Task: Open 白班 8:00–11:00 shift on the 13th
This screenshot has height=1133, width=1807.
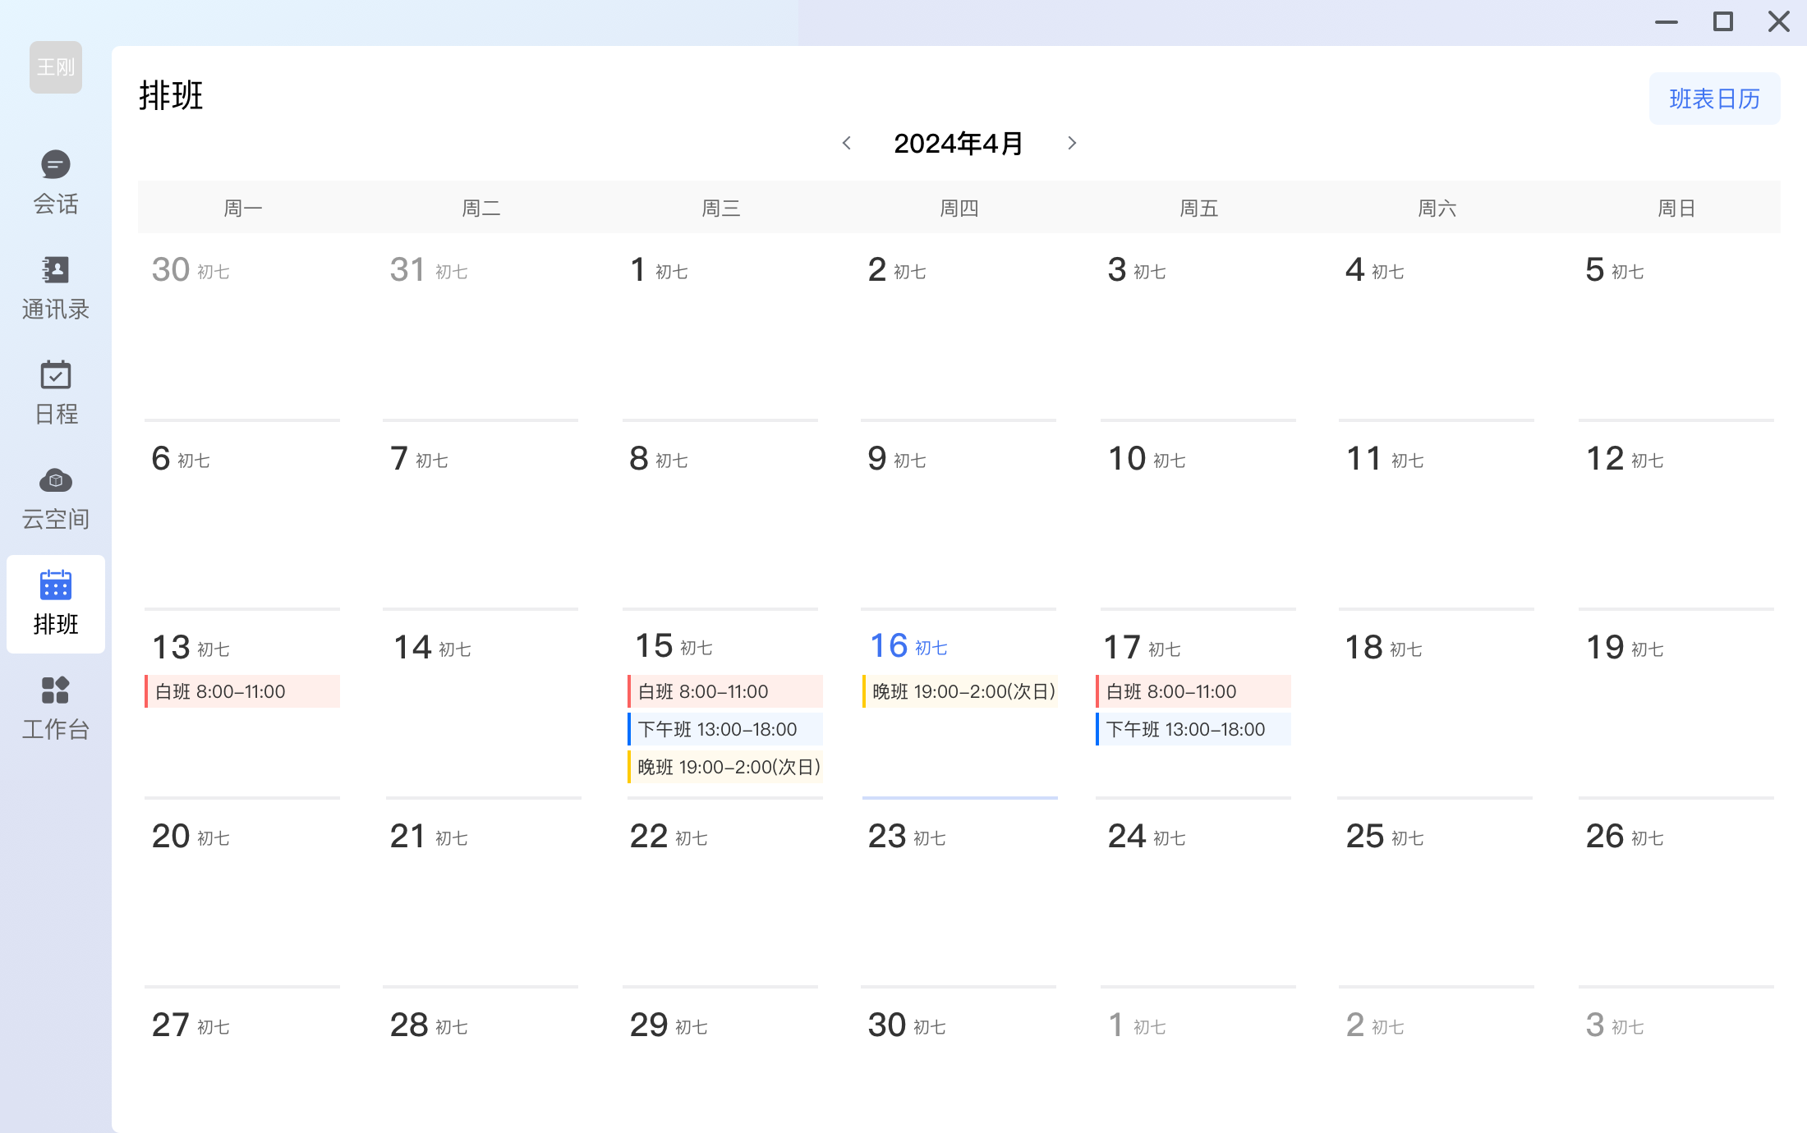Action: tap(242, 691)
